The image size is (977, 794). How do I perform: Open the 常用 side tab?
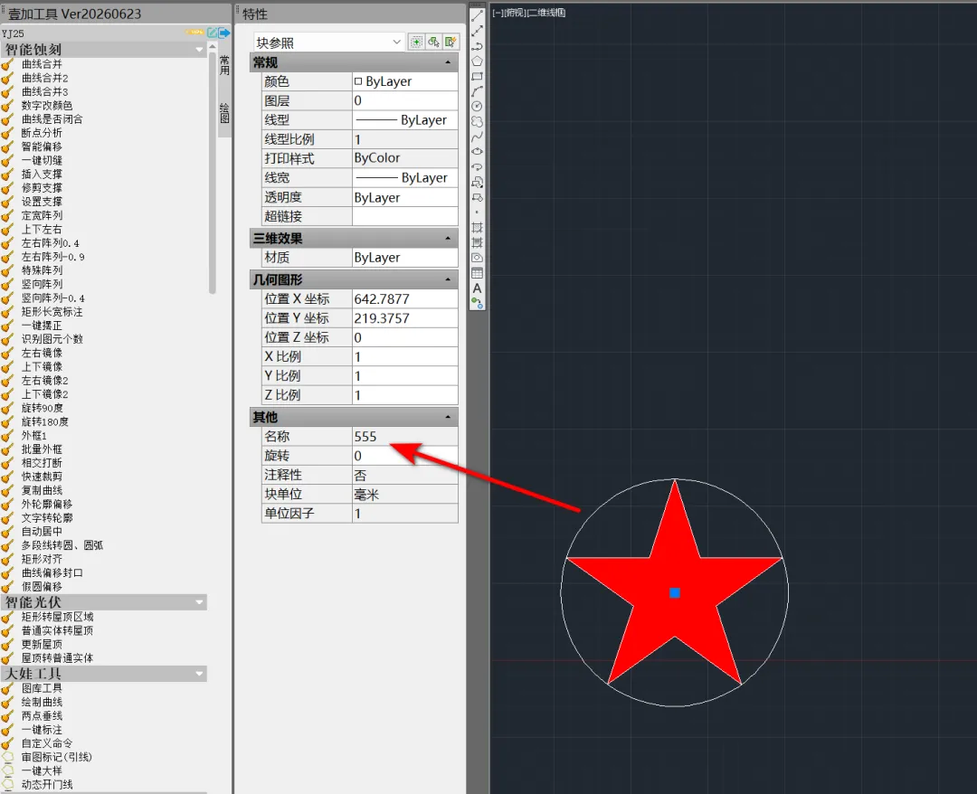[224, 65]
